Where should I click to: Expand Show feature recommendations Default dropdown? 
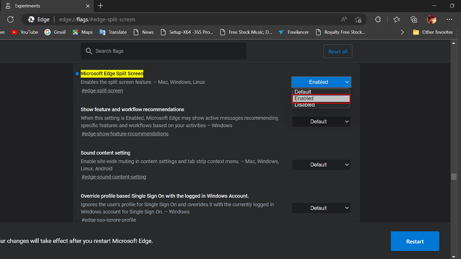(321, 122)
